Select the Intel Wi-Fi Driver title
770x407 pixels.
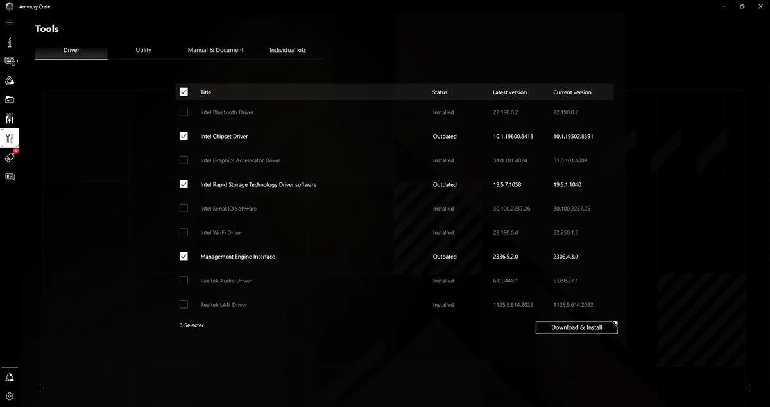point(221,232)
